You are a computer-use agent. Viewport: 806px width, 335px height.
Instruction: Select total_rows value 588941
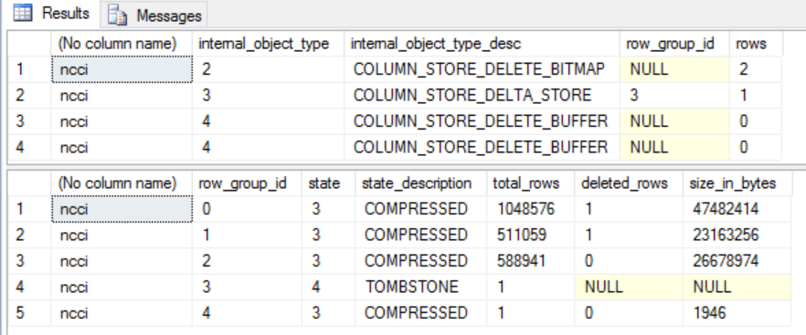click(530, 260)
